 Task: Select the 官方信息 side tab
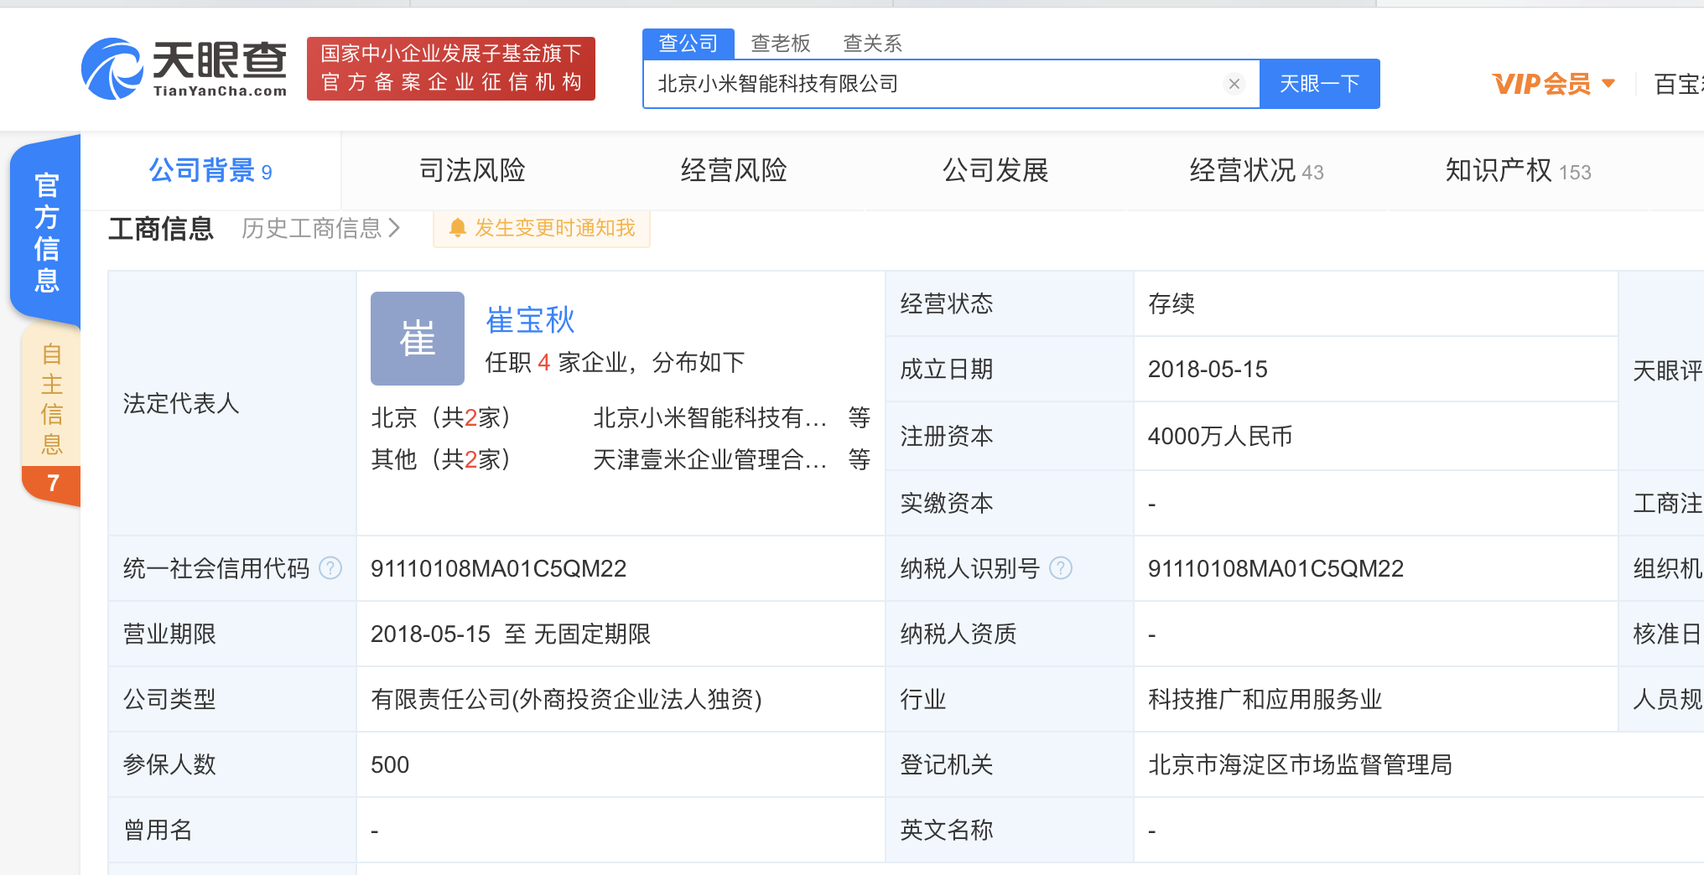coord(46,232)
